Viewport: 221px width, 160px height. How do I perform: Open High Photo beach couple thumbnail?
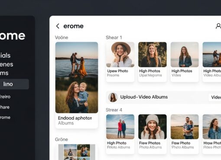point(120,127)
